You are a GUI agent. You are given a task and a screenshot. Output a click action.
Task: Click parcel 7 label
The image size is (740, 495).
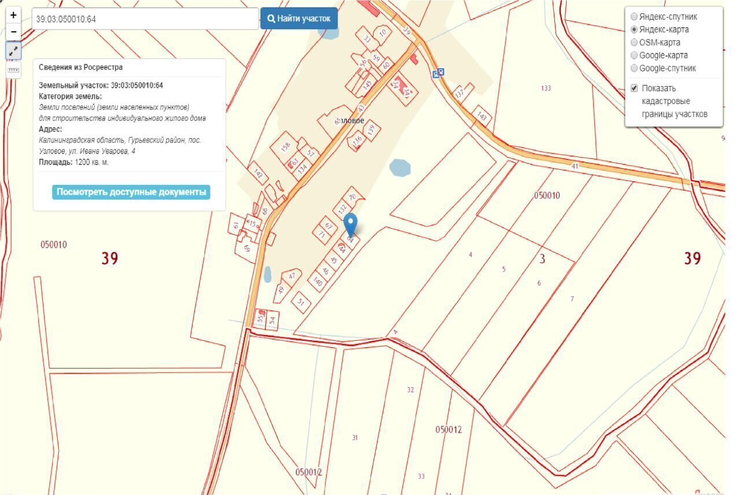click(x=572, y=299)
